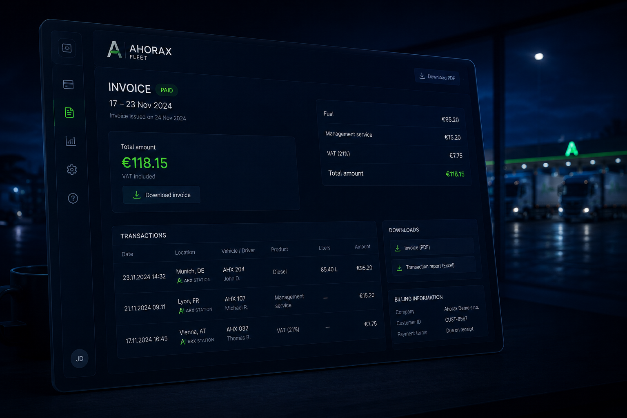Click the Fuel summary row label
627x418 pixels.
(329, 114)
